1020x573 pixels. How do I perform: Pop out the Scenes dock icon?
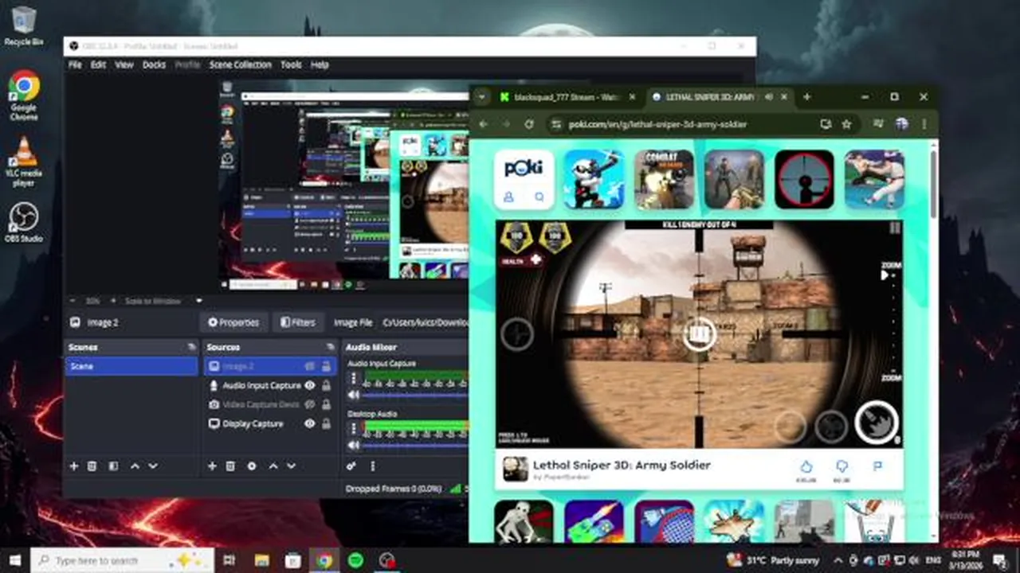point(191,347)
